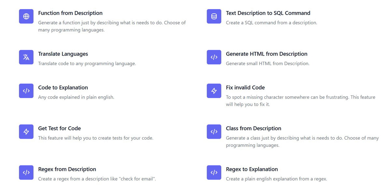Viewport: 391px width, 191px height.
Task: Click the Code to Explanation heading
Action: tap(63, 88)
